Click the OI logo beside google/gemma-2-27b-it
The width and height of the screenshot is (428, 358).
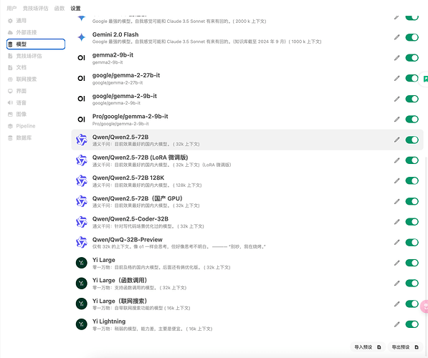[81, 79]
